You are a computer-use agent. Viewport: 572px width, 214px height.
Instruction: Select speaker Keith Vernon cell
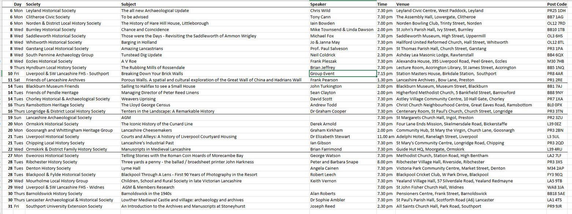[343, 181]
